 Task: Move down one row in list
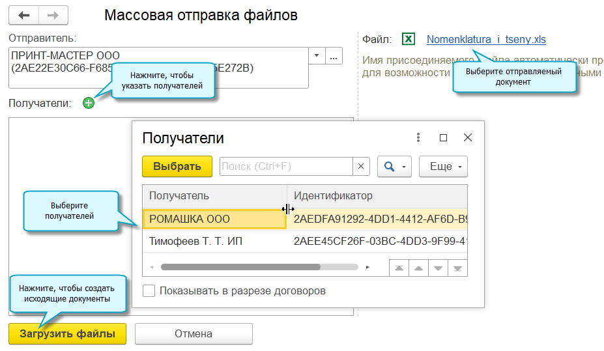(439, 267)
